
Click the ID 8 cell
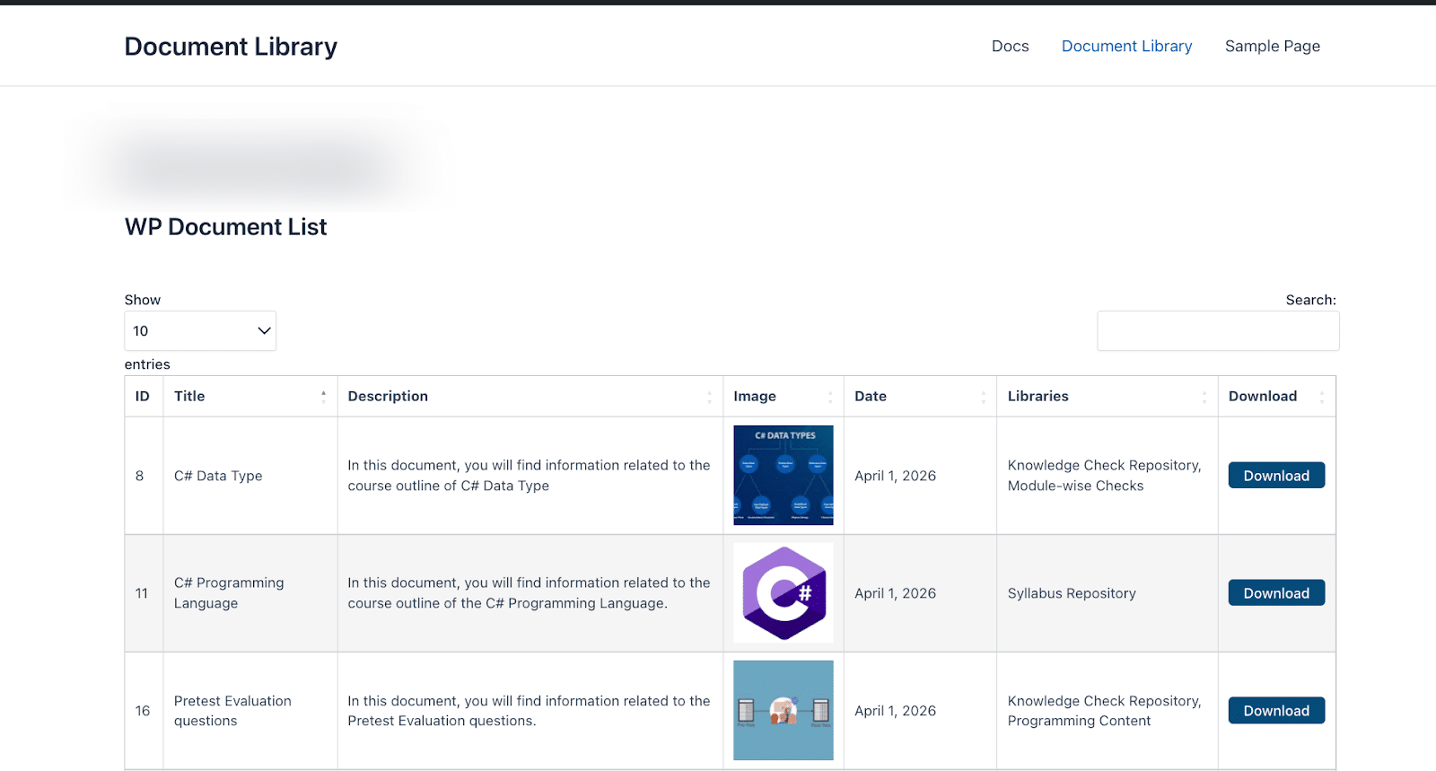(144, 476)
